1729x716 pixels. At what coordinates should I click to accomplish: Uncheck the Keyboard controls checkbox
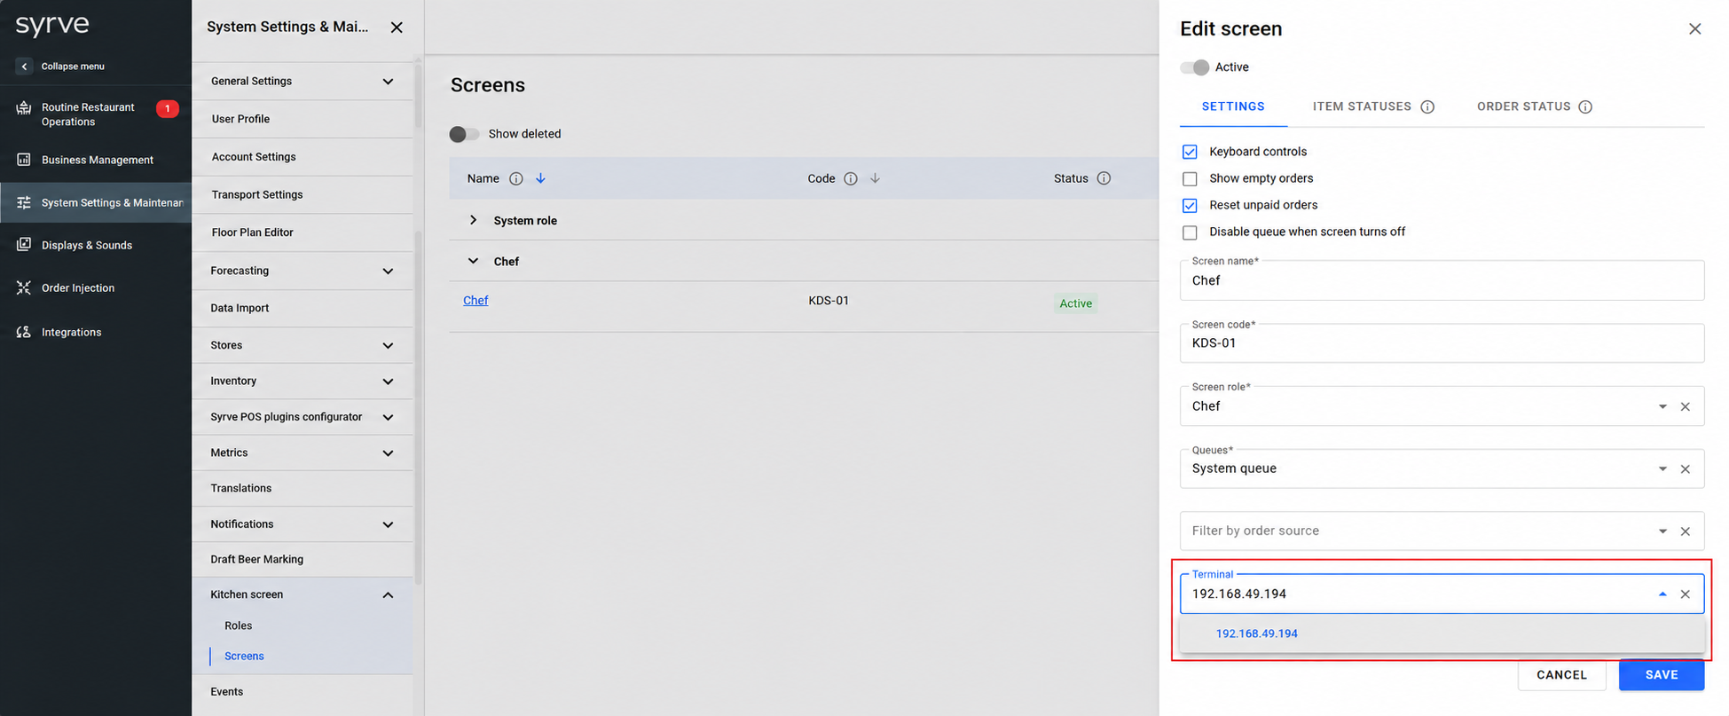click(1190, 152)
